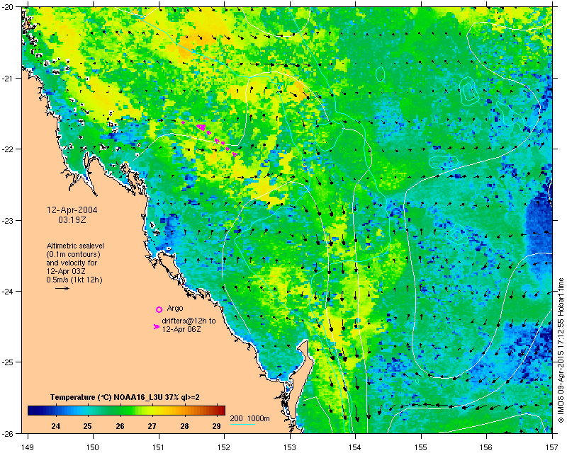Click the magenta drifter track on the map
This screenshot has height=453, width=567.
(x=210, y=137)
